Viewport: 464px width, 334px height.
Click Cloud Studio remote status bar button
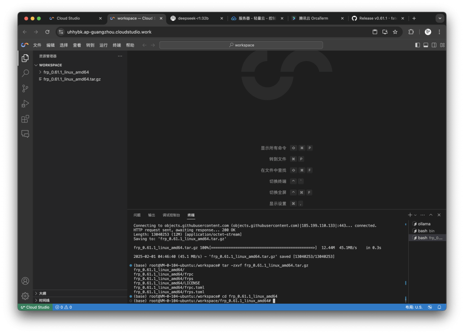click(35, 307)
